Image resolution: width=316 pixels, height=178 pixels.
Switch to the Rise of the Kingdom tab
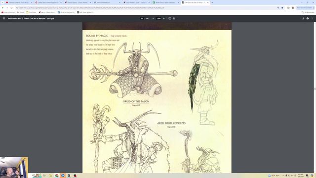click(x=48, y=2)
